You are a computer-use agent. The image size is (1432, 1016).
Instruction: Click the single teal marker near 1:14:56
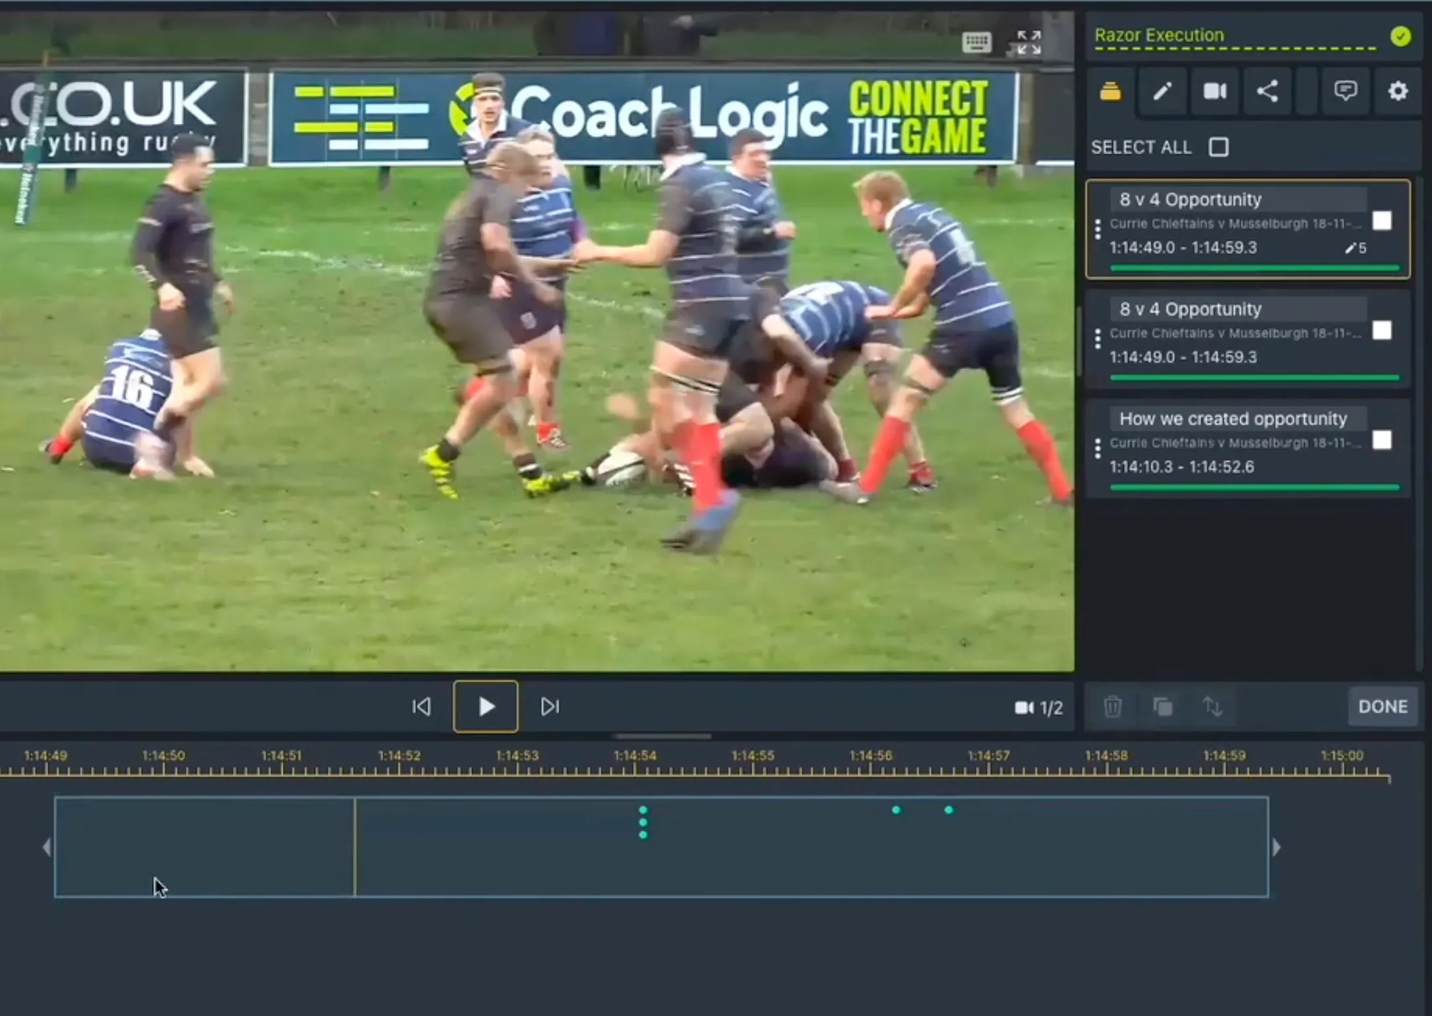click(x=896, y=810)
